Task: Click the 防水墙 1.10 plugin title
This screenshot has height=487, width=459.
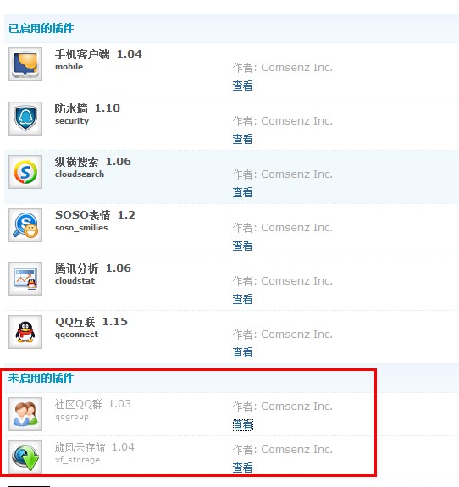Action: click(x=87, y=108)
